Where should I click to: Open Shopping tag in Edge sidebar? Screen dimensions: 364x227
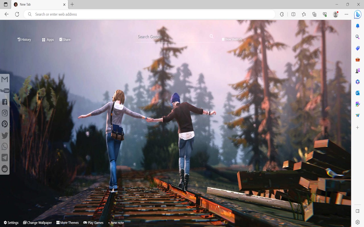pyautogui.click(x=358, y=48)
